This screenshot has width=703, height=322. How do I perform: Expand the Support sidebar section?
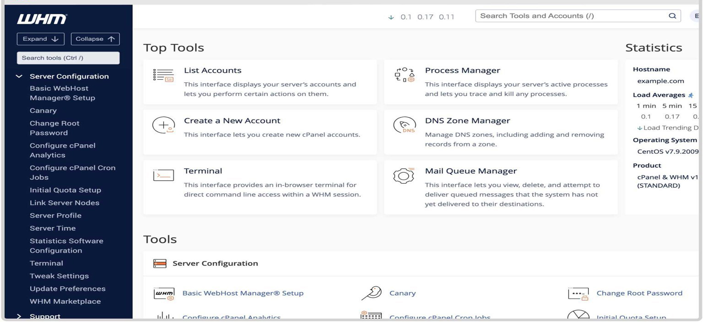click(x=19, y=316)
